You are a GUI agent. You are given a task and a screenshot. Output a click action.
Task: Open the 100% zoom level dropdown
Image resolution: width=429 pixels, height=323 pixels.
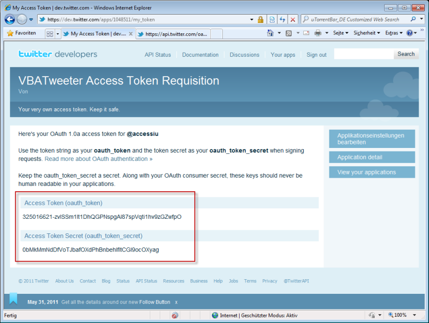403,315
